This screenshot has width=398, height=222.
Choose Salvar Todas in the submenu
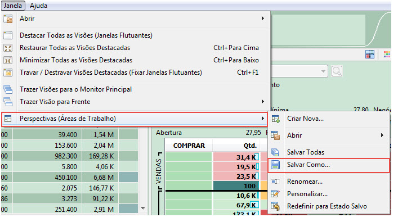pos(306,152)
